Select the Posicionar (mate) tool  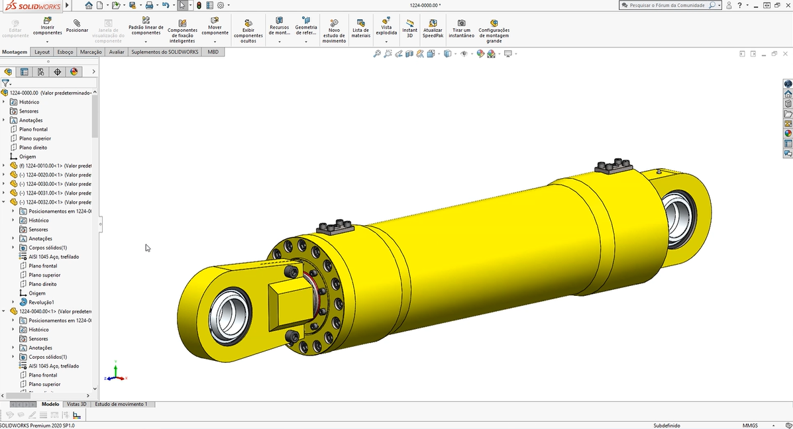77,25
